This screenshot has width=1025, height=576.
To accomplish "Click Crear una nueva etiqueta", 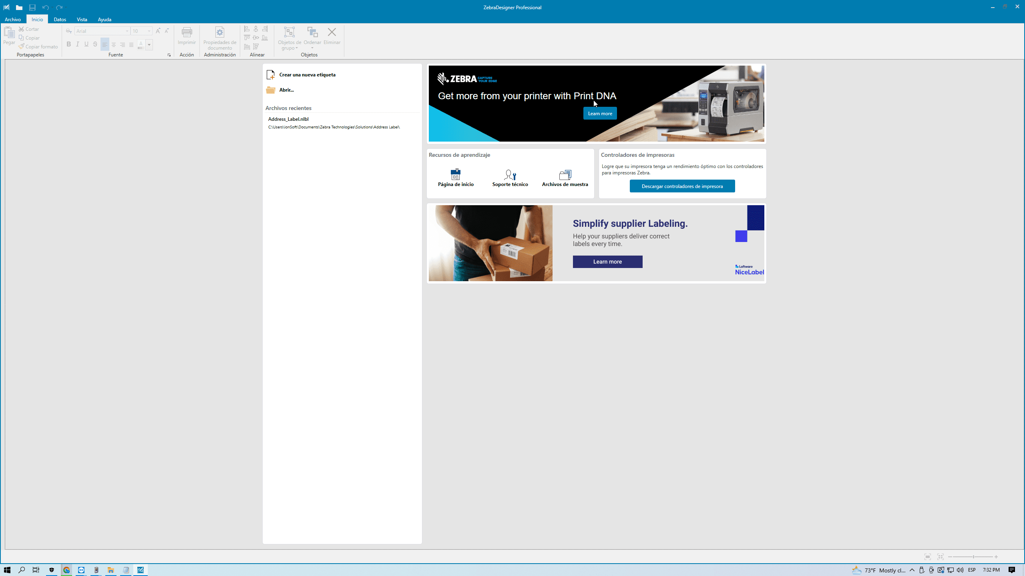I will (307, 75).
